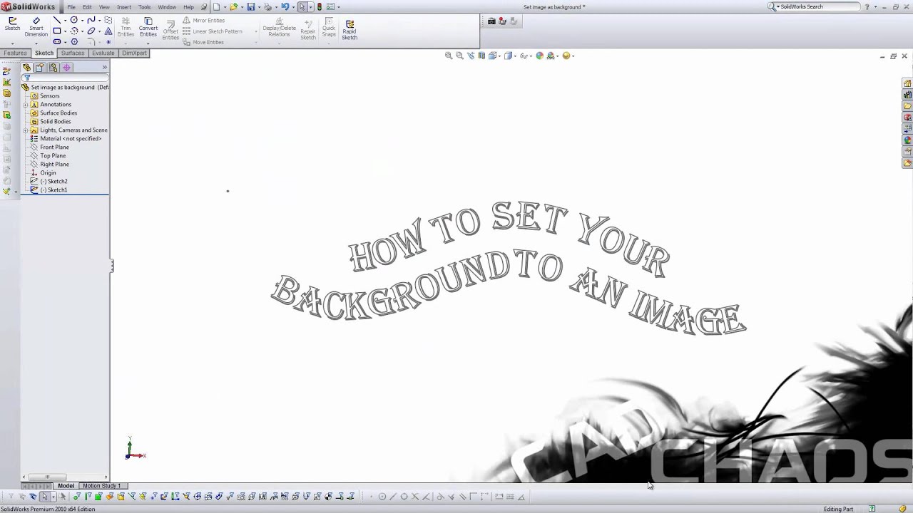Collapse the FeatureManager panel double chevron
The image size is (913, 513).
[104, 67]
